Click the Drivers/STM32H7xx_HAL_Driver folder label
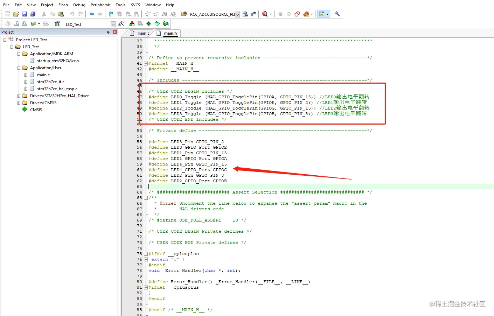 (x=59, y=96)
